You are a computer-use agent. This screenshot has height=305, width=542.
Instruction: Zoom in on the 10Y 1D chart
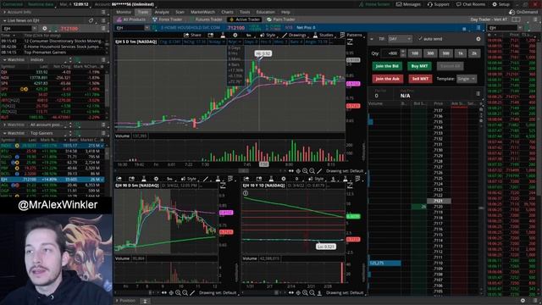pyautogui.click(x=305, y=293)
